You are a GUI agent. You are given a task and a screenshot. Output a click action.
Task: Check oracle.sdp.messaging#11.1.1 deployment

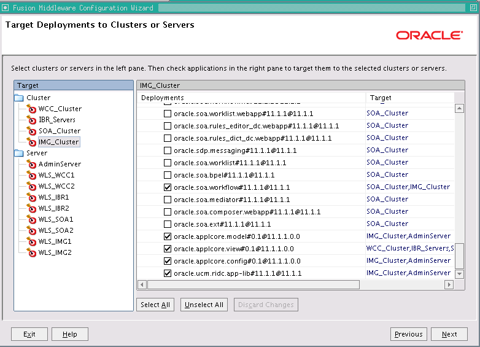[168, 150]
